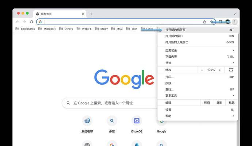Click the Google G icon in address bar

point(40,22)
